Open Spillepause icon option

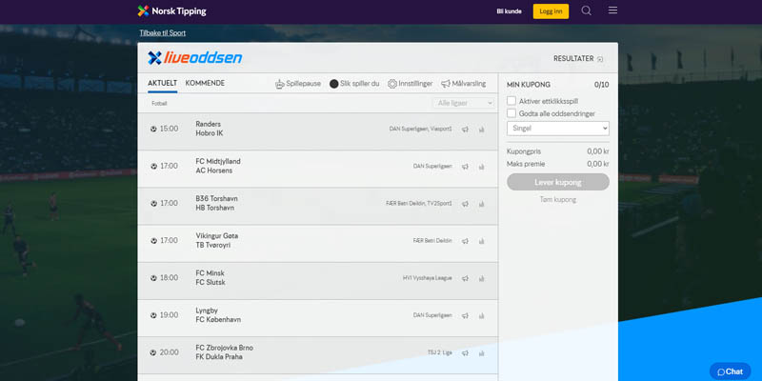pyautogui.click(x=298, y=84)
